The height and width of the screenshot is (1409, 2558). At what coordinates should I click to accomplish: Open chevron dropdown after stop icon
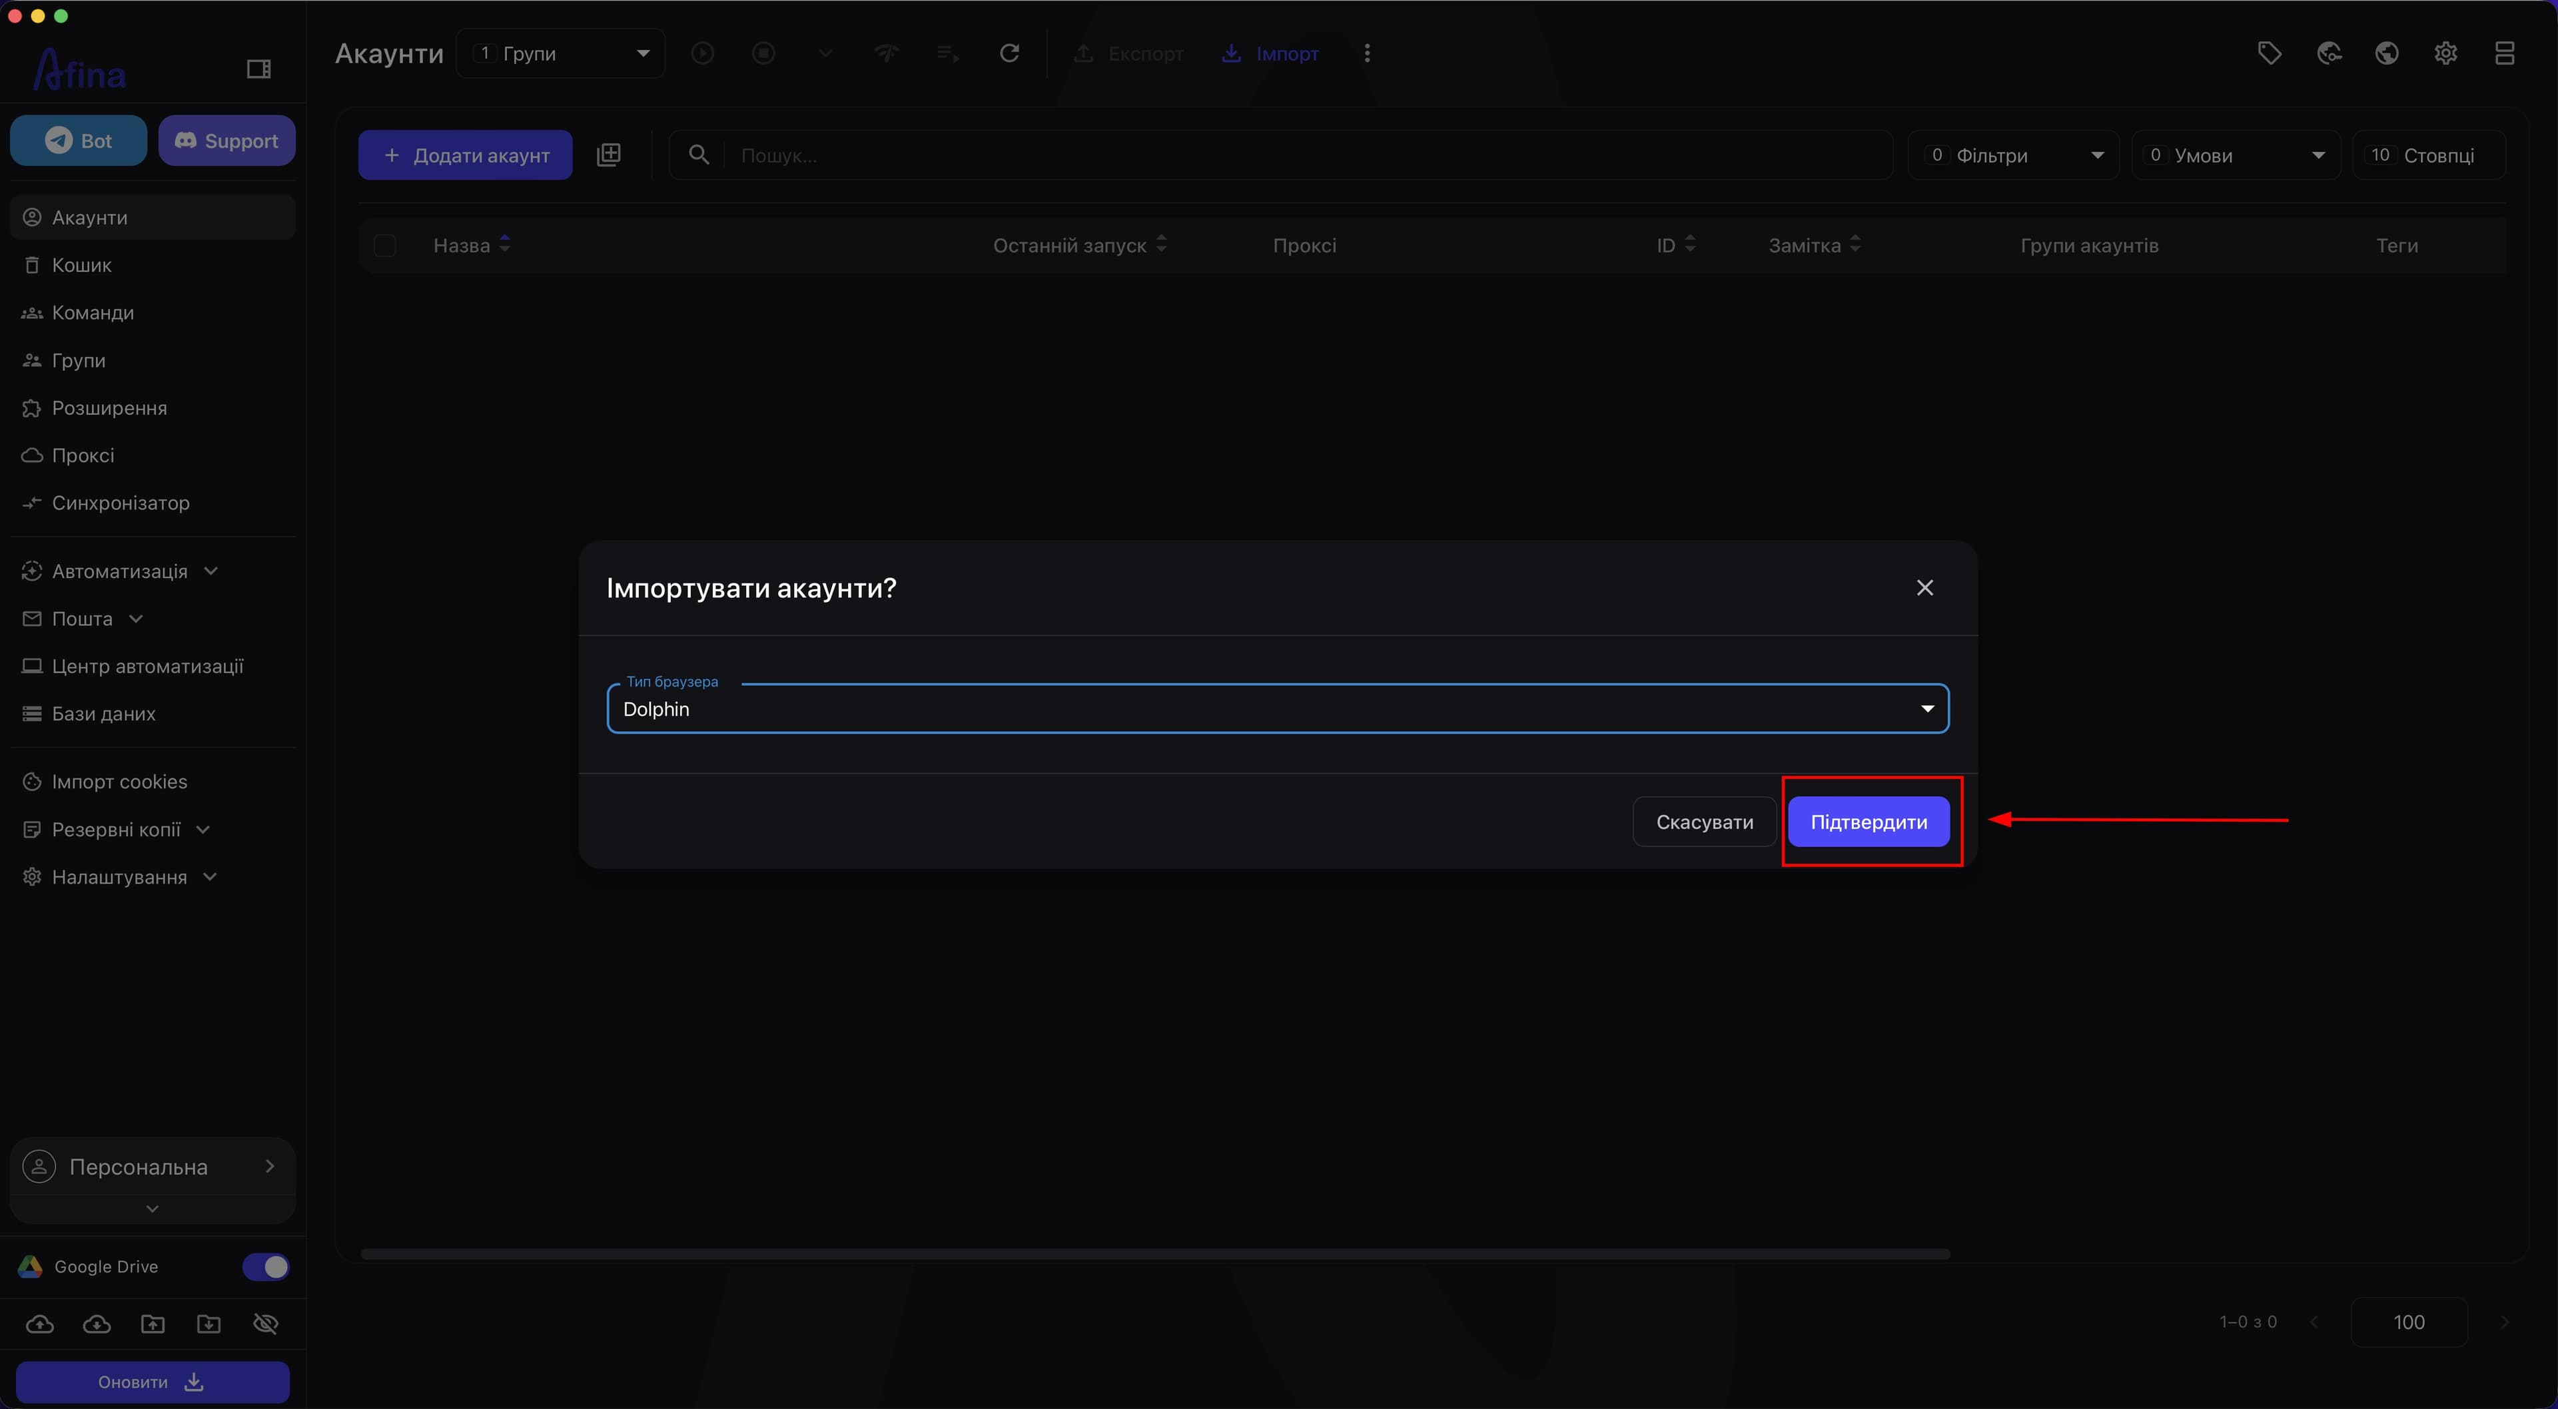click(825, 54)
